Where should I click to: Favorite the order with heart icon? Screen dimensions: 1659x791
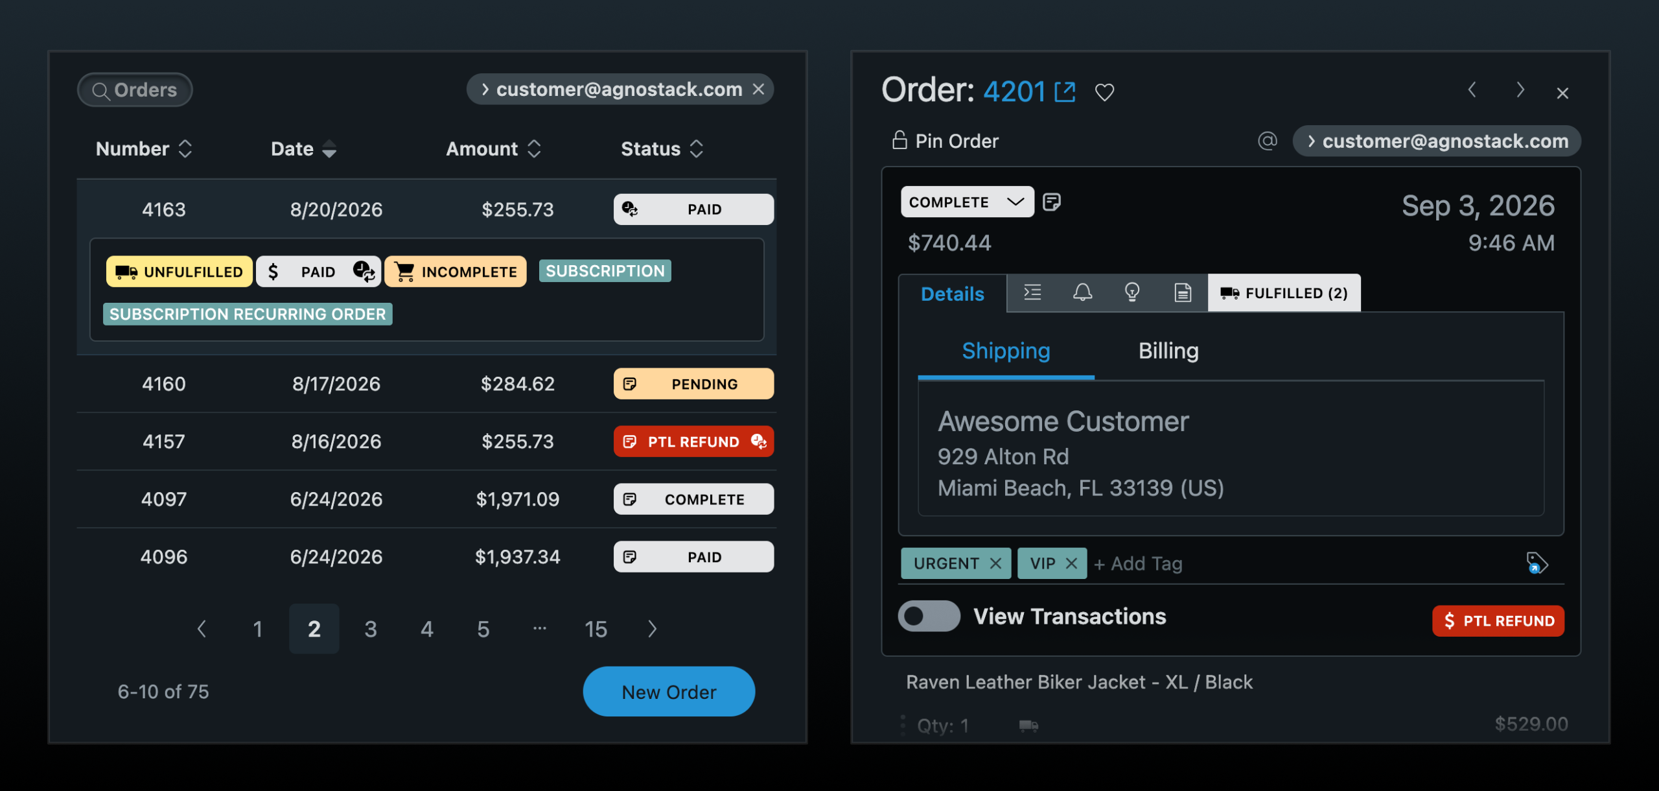coord(1104,92)
